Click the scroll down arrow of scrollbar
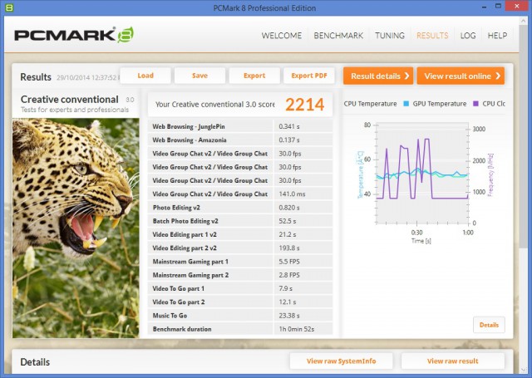The height and width of the screenshot is (378, 532). tap(523, 370)
